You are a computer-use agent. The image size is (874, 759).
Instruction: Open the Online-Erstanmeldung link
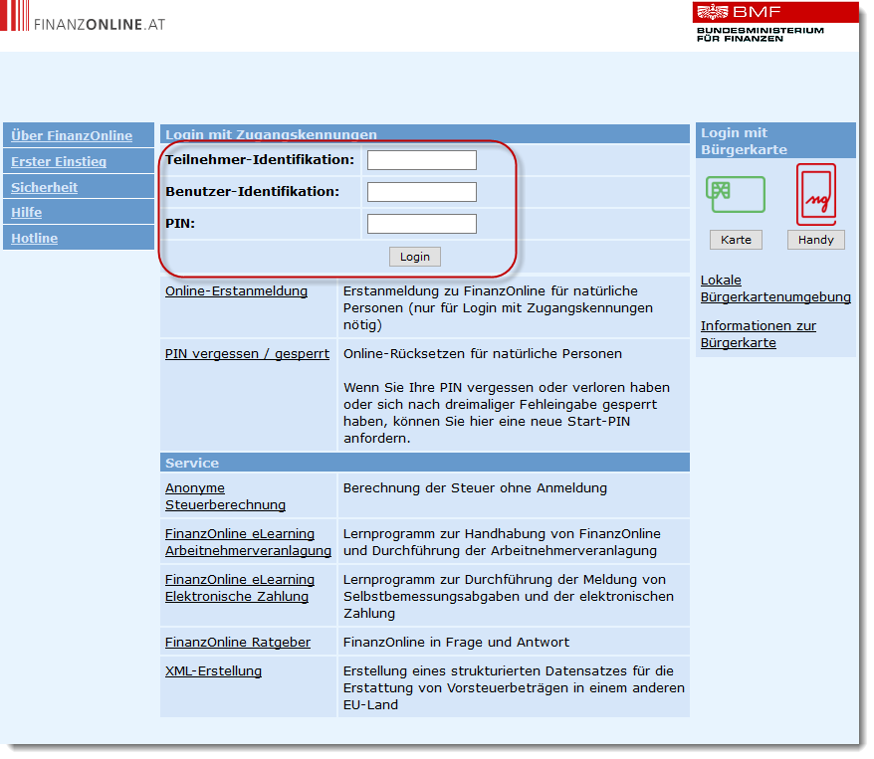(x=236, y=291)
